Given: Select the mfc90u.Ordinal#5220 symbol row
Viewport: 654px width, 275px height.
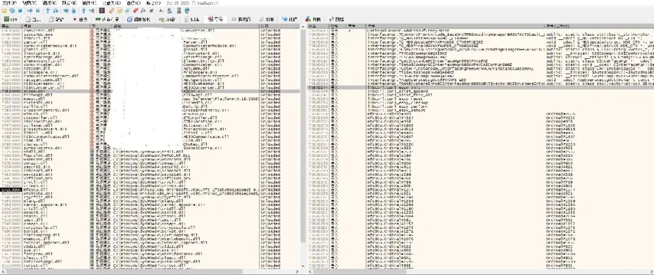Looking at the screenshot, I should coord(480,144).
